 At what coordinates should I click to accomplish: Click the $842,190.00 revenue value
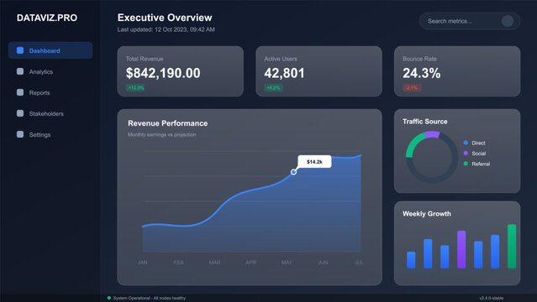[x=163, y=73]
